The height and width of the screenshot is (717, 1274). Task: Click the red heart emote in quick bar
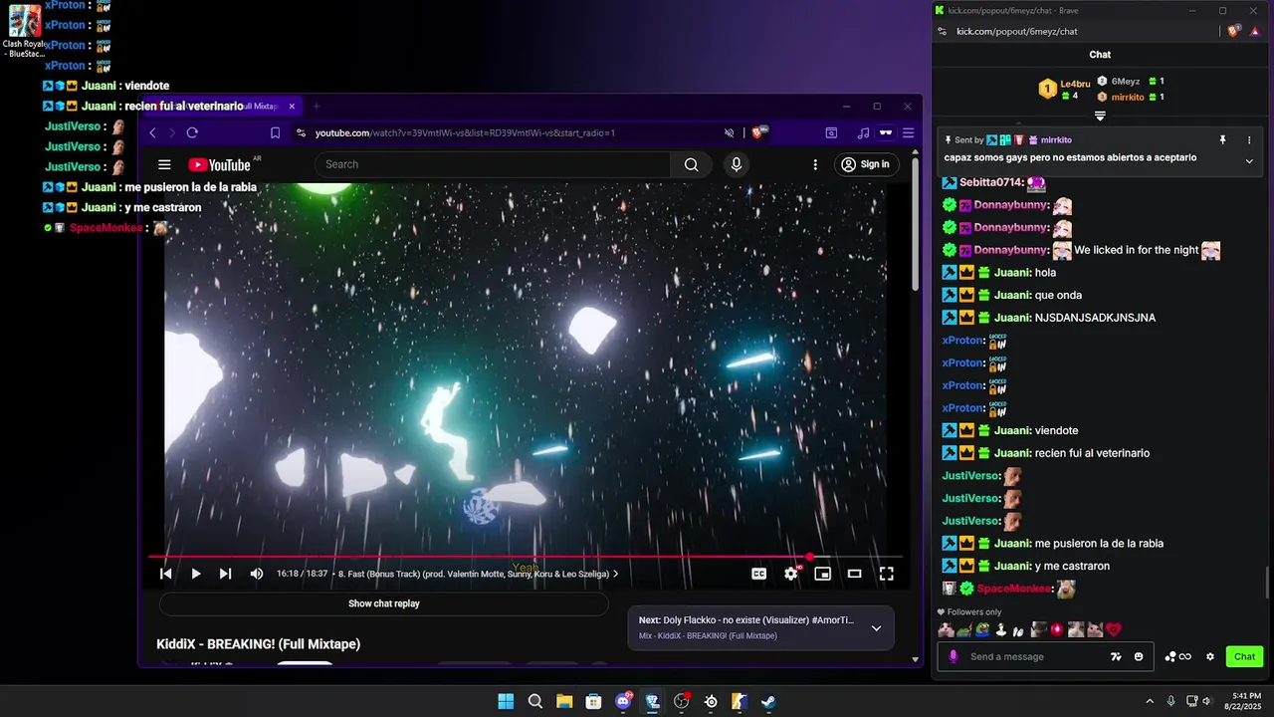[1114, 629]
